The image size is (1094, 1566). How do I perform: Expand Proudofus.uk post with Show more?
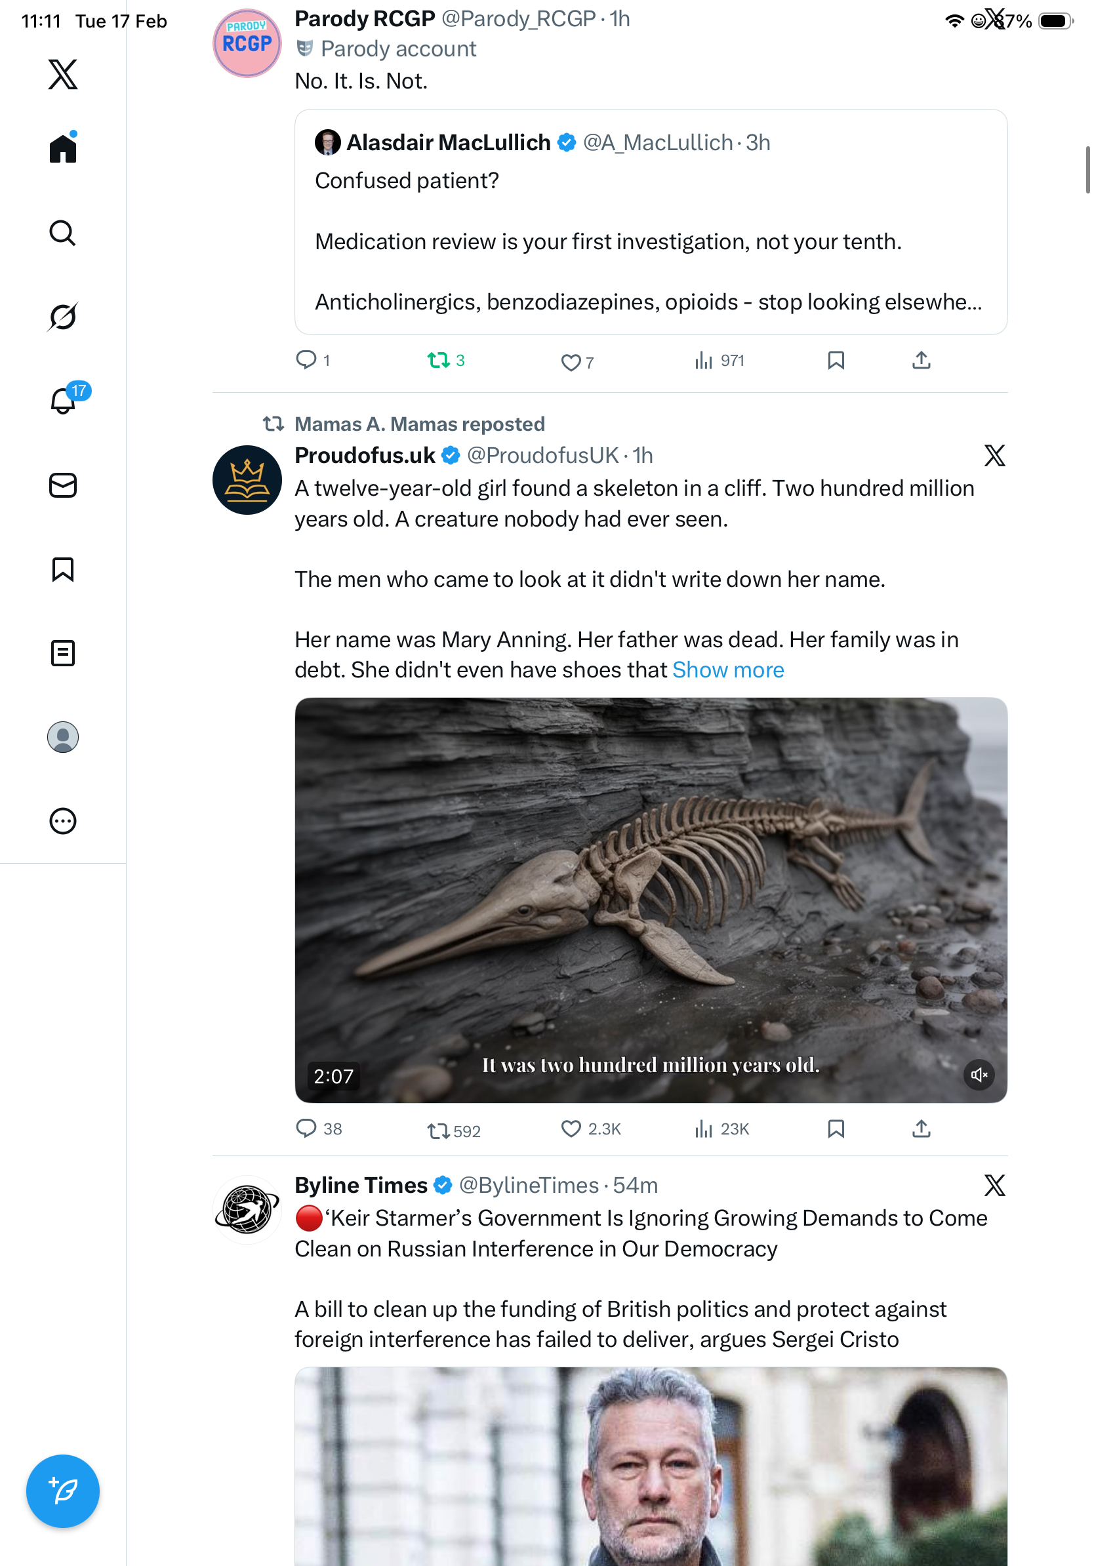(728, 670)
